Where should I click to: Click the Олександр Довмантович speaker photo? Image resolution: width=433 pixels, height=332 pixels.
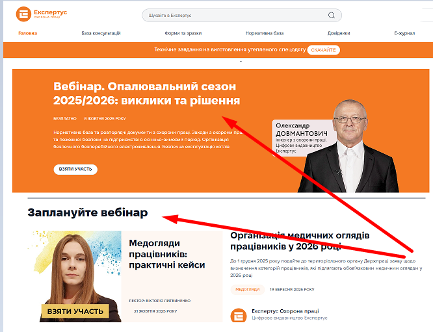click(x=348, y=146)
